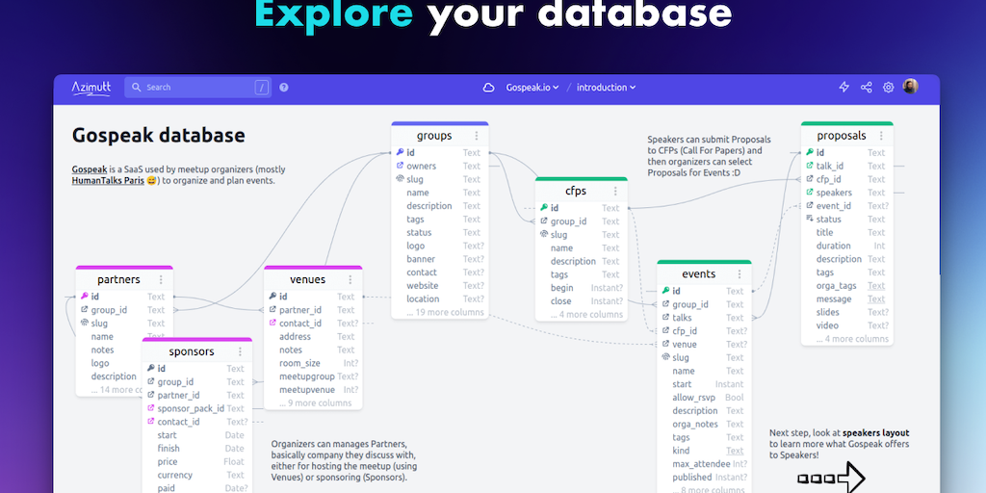Click foreign key icon of events venue
The width and height of the screenshot is (986, 493).
pyautogui.click(x=665, y=344)
